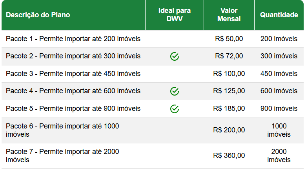
Task: Click the Pacote 2 green checkmark icon
Action: click(175, 56)
